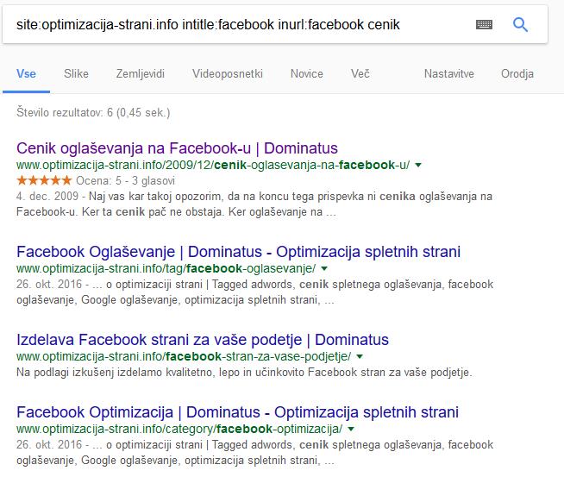Click the 2009/12/cenik-oglasevanja green URL
The height and width of the screenshot is (477, 564).
point(213,165)
